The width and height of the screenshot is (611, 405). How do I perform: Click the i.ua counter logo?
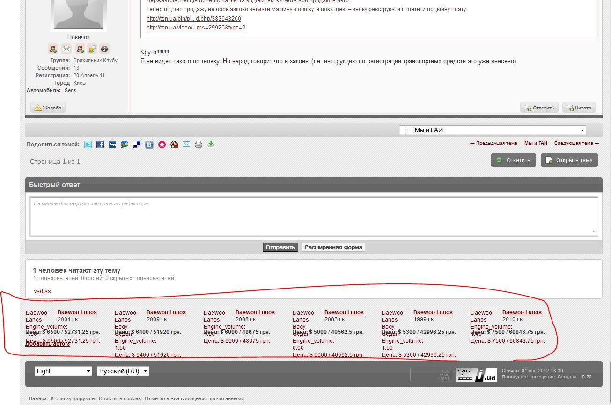[477, 375]
